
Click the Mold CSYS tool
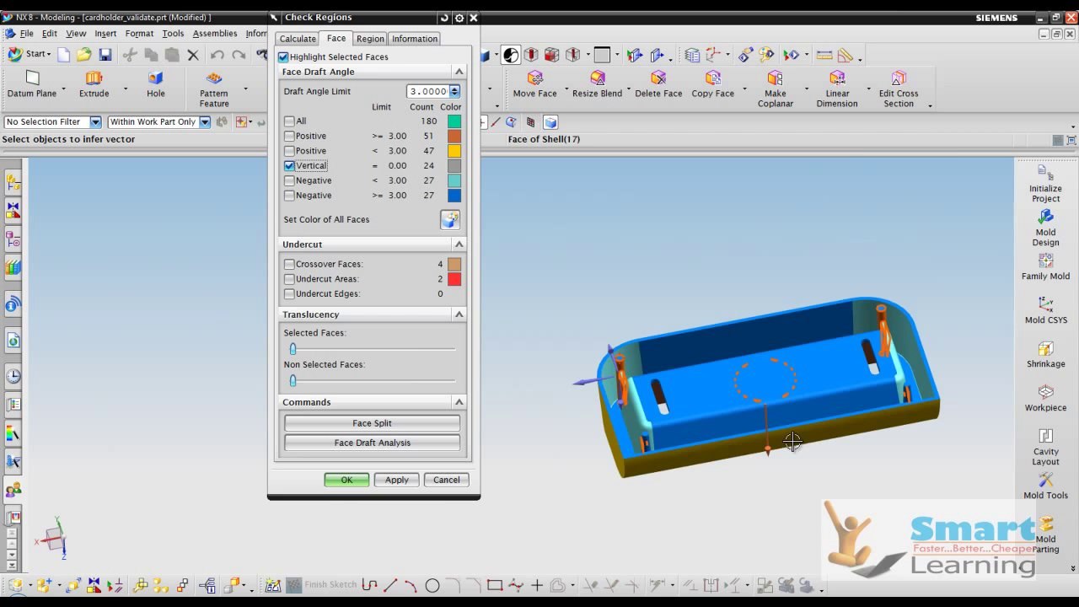1045,310
